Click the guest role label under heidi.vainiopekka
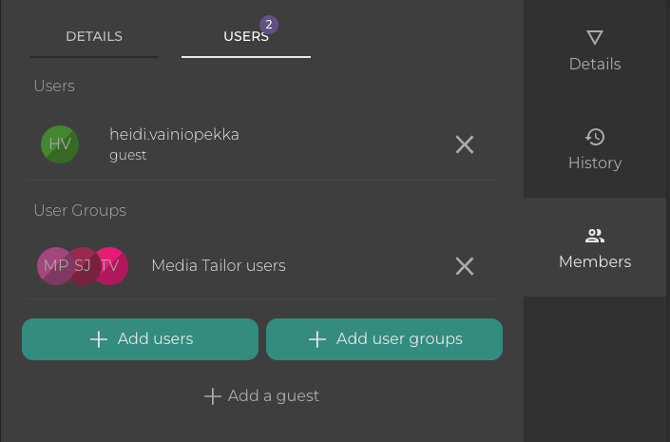670x442 pixels. point(128,155)
